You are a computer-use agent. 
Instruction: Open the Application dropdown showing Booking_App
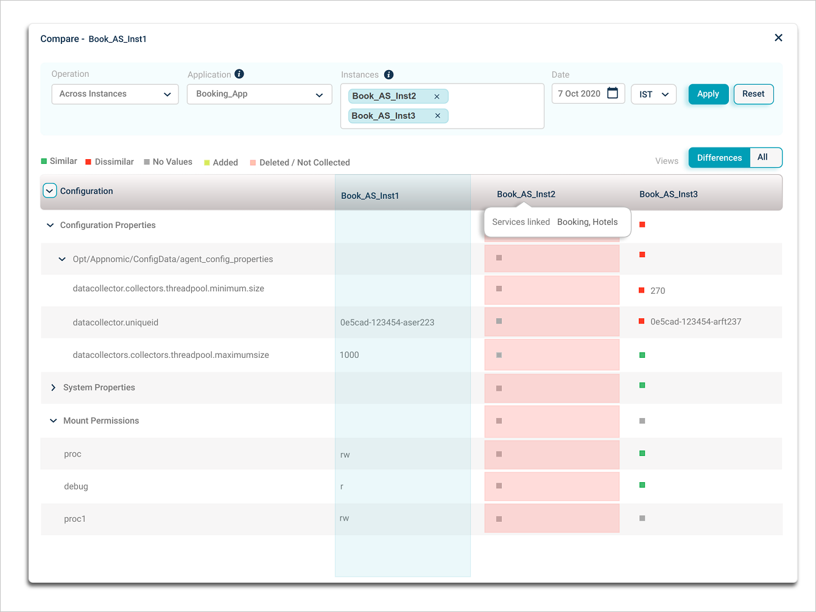coord(259,94)
